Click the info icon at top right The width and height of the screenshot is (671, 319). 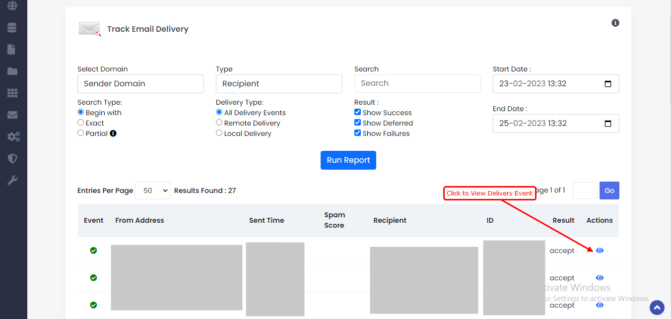(x=615, y=23)
